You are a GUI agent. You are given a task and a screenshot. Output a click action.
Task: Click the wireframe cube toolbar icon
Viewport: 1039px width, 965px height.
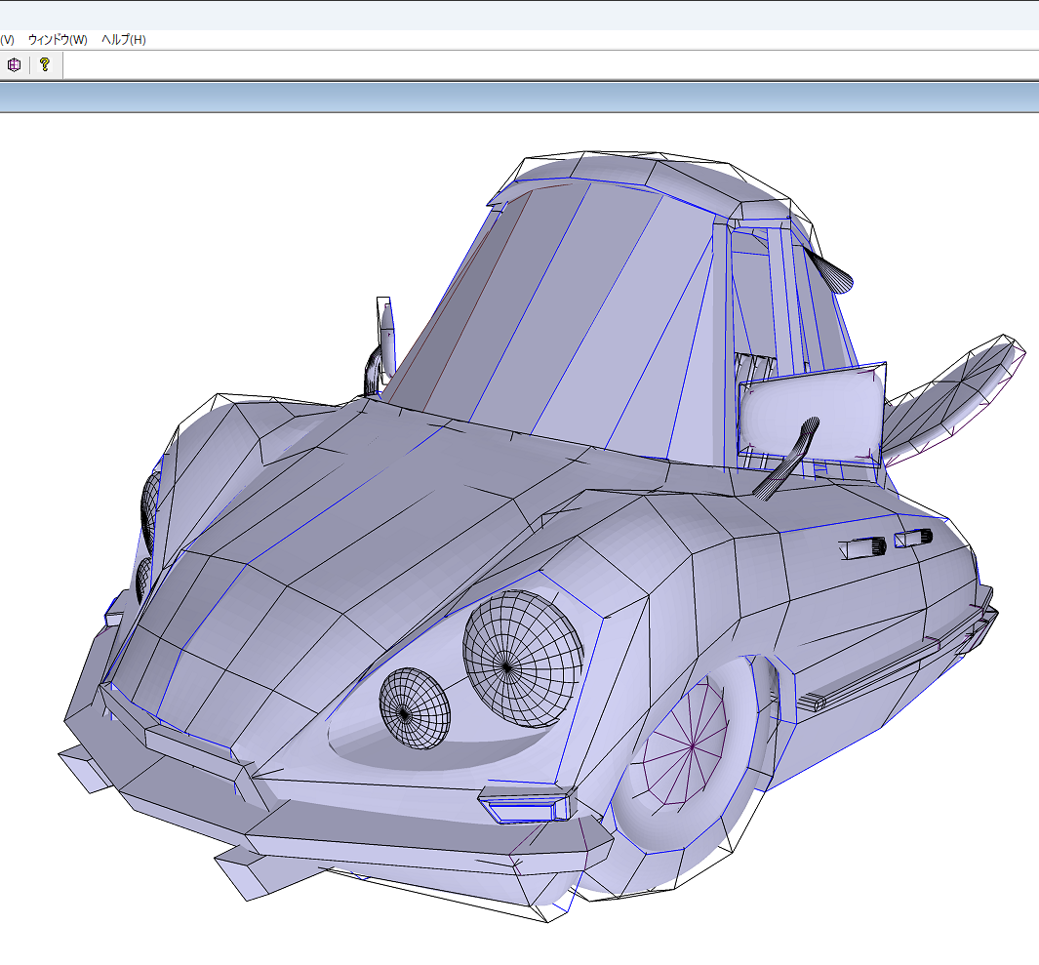pos(14,65)
